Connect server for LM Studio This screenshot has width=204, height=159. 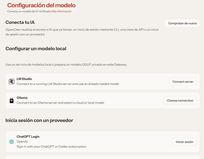(x=183, y=82)
